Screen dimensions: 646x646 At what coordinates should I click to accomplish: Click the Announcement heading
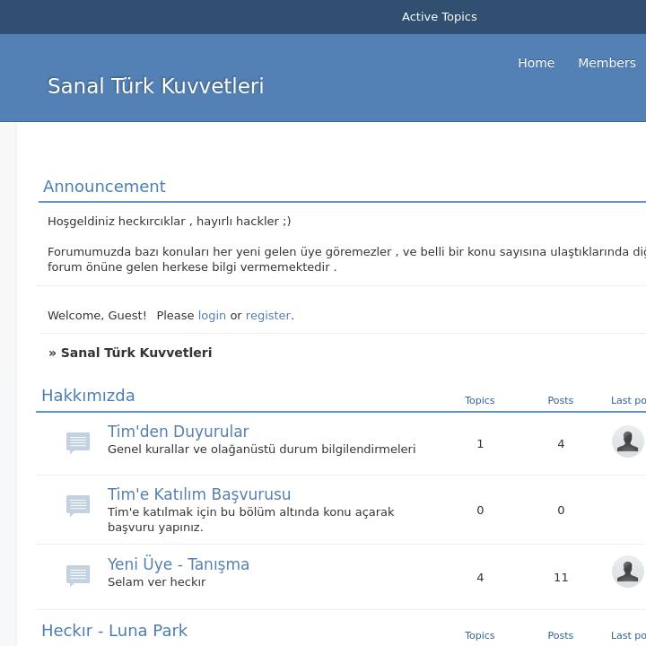[104, 187]
